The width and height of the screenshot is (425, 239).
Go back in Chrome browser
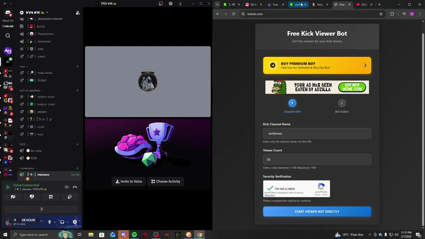coord(217,14)
